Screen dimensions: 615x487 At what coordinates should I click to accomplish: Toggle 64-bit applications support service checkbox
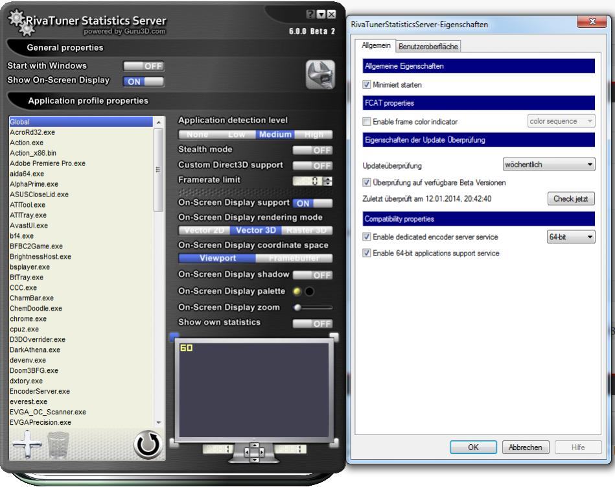[x=367, y=253]
